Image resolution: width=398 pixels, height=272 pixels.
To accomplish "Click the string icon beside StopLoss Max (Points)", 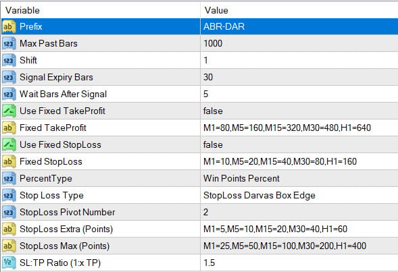I will [x=9, y=246].
